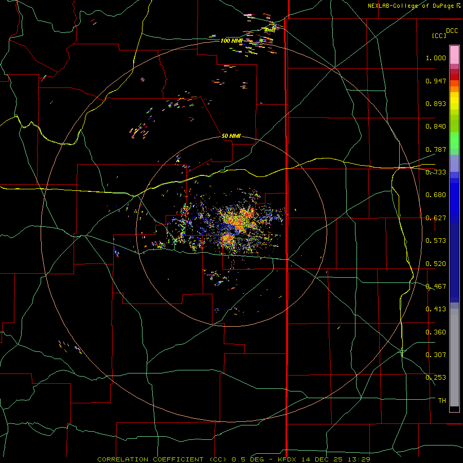463x463 pixels.
Task: Click the [CC] units label
Action: [439, 35]
